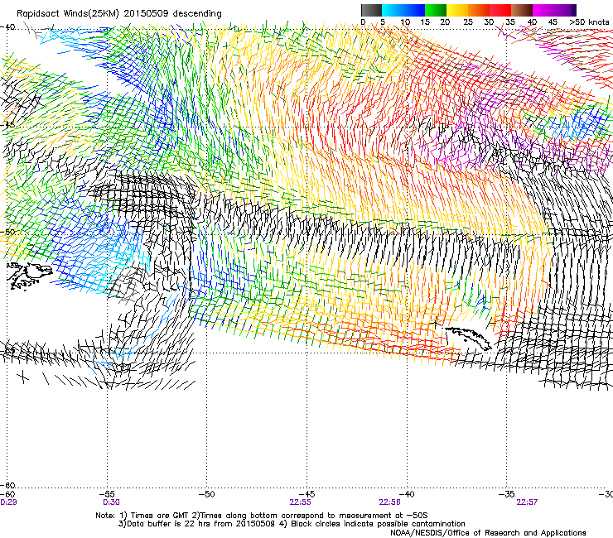613x538 pixels.
Task: Click the blue 10-15 knots legend swatch
Action: [x=414, y=10]
